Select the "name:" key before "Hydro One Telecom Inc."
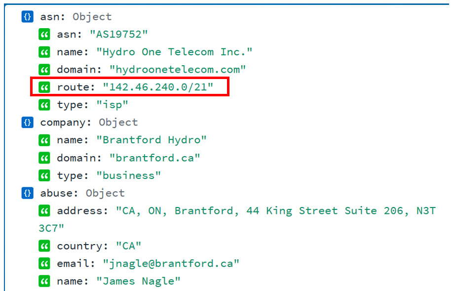This screenshot has width=452, height=291. 73,52
